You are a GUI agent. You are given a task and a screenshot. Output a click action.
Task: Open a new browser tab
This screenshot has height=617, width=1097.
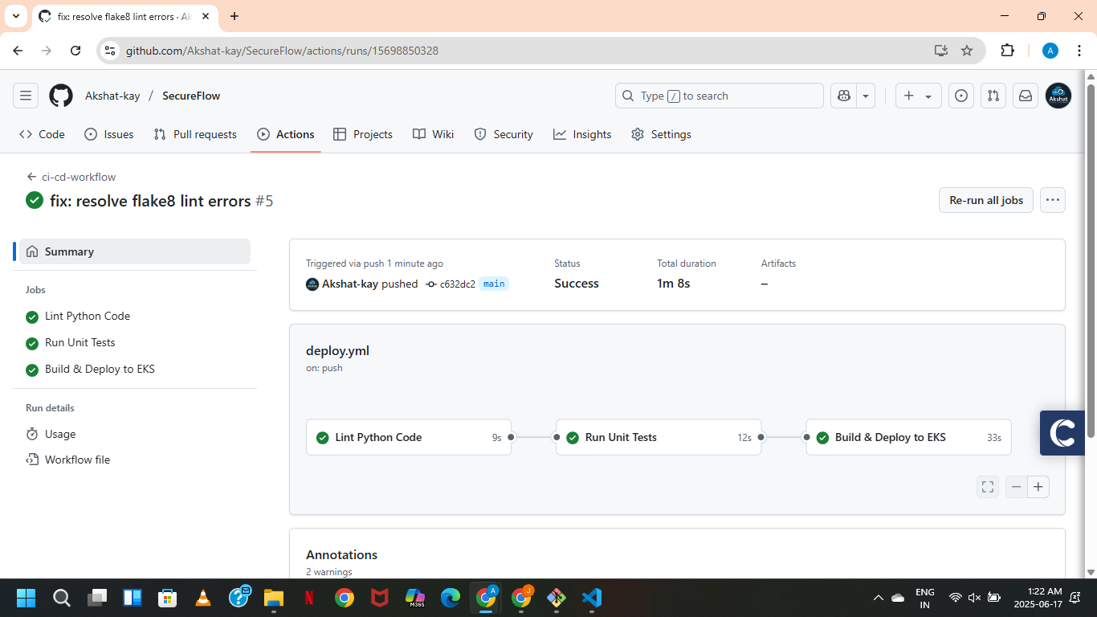coord(234,16)
